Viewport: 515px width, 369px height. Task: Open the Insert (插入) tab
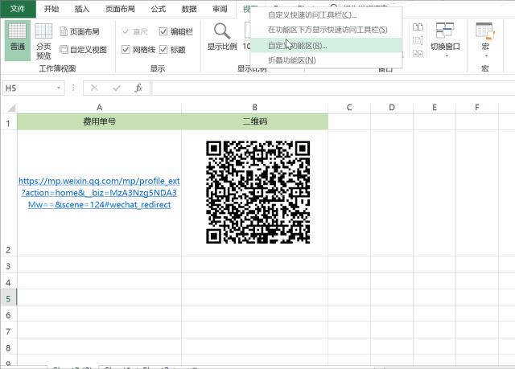(x=82, y=9)
